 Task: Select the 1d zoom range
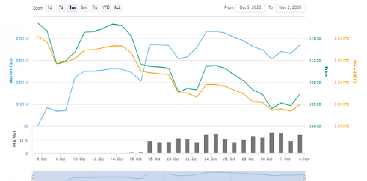(x=50, y=7)
